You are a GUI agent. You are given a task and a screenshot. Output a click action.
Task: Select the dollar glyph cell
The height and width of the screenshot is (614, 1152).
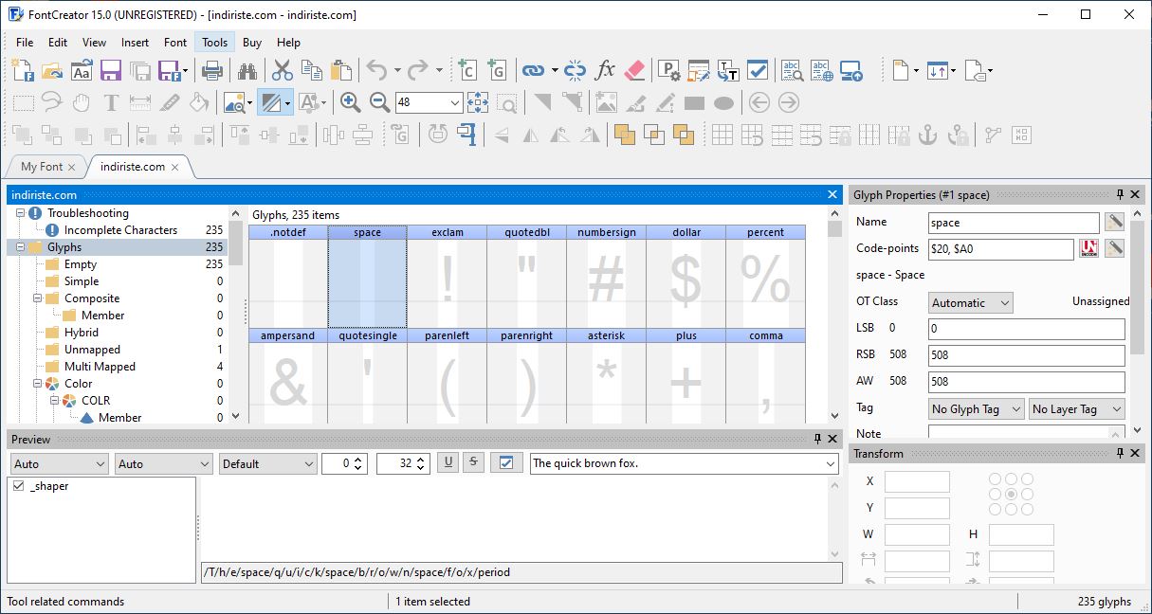[686, 277]
